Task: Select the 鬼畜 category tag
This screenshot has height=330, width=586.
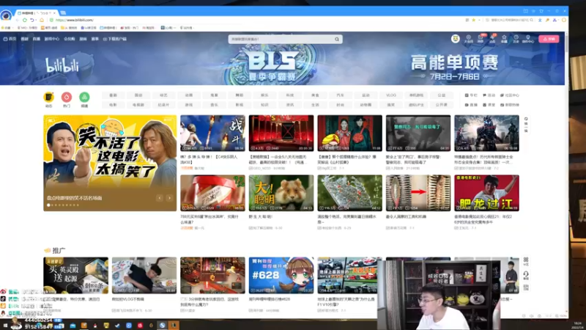Action: pos(214,95)
